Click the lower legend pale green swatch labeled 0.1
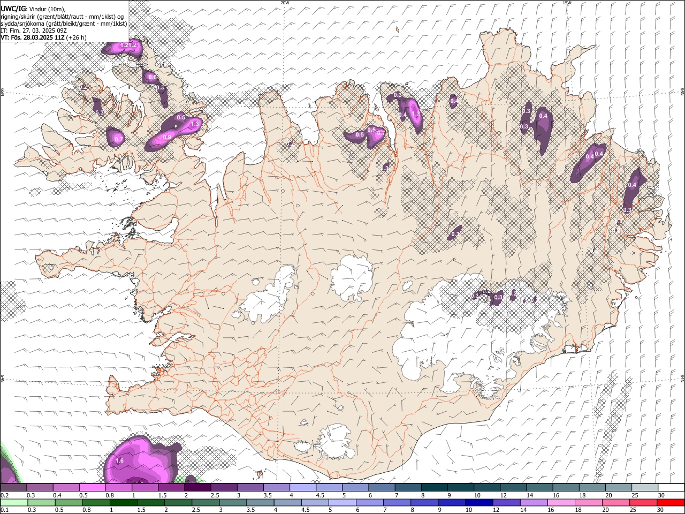Screen dimensions: 685x514 point(13,503)
